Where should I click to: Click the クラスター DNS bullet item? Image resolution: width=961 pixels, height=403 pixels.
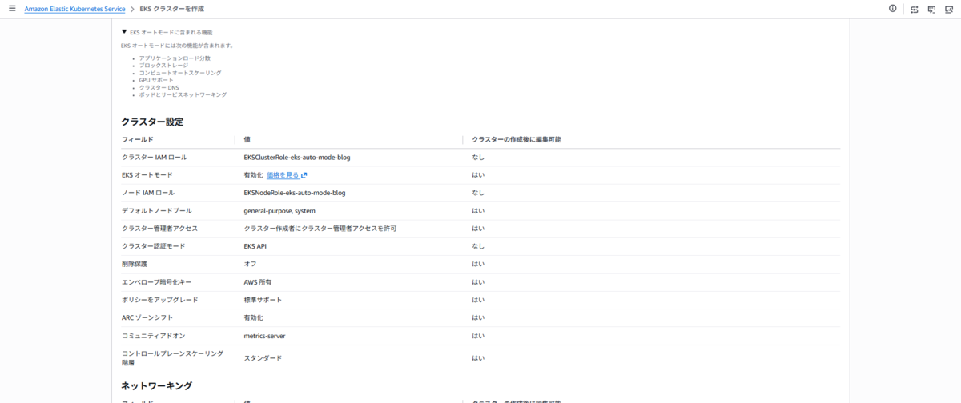pos(159,87)
